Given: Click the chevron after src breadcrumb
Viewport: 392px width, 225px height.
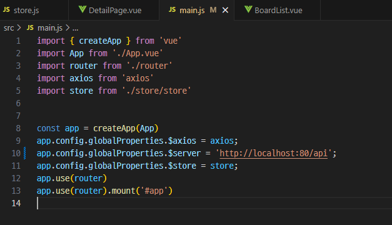Looking at the screenshot, I should point(19,27).
